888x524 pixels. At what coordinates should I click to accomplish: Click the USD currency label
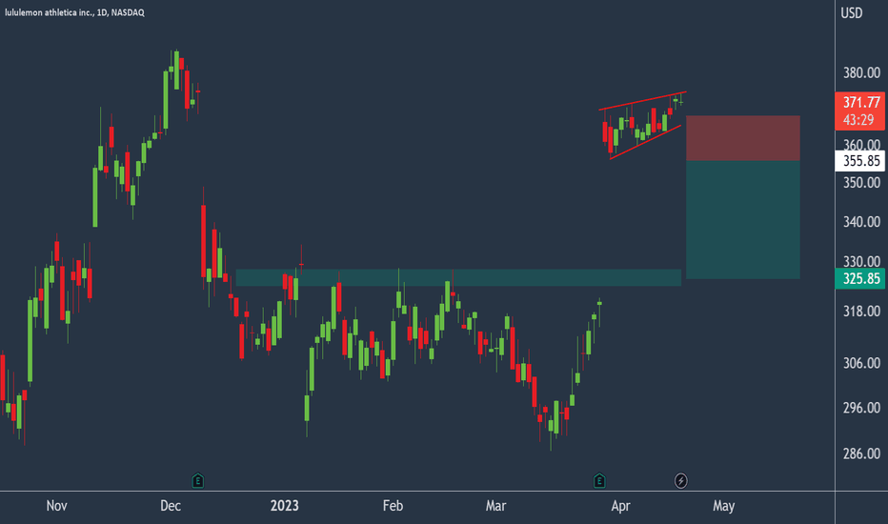(x=851, y=13)
